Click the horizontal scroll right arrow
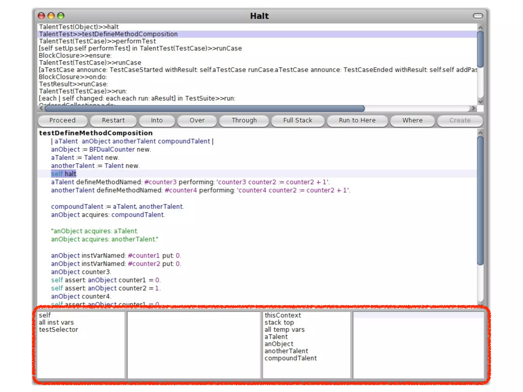523x392 pixels. pos(473,108)
